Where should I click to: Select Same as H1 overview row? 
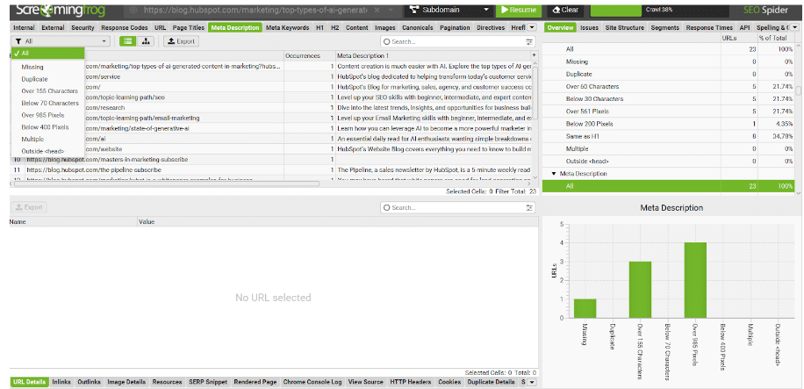click(669, 136)
